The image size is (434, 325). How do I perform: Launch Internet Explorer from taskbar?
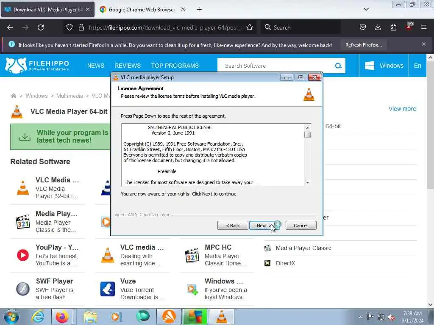(38, 317)
